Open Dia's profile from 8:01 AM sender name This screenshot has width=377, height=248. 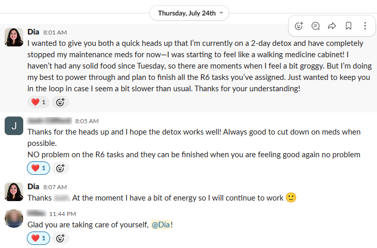coord(33,31)
